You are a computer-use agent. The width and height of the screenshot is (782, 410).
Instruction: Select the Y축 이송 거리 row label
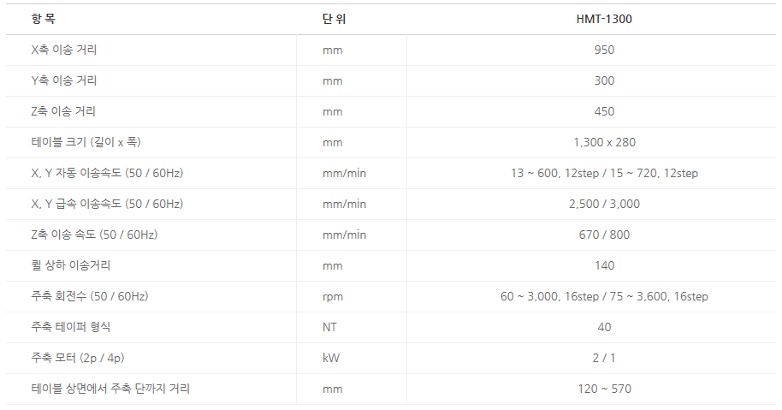tap(63, 80)
